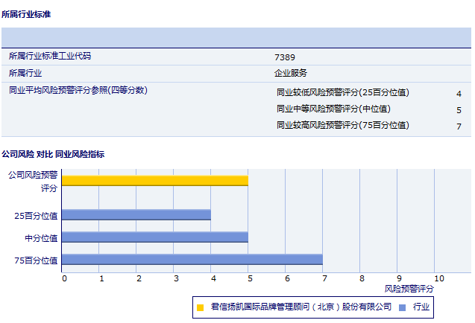This screenshot has width=475, height=323.
Task: Click the 同业平均风险预警评分参照 row label
Action: click(x=78, y=90)
